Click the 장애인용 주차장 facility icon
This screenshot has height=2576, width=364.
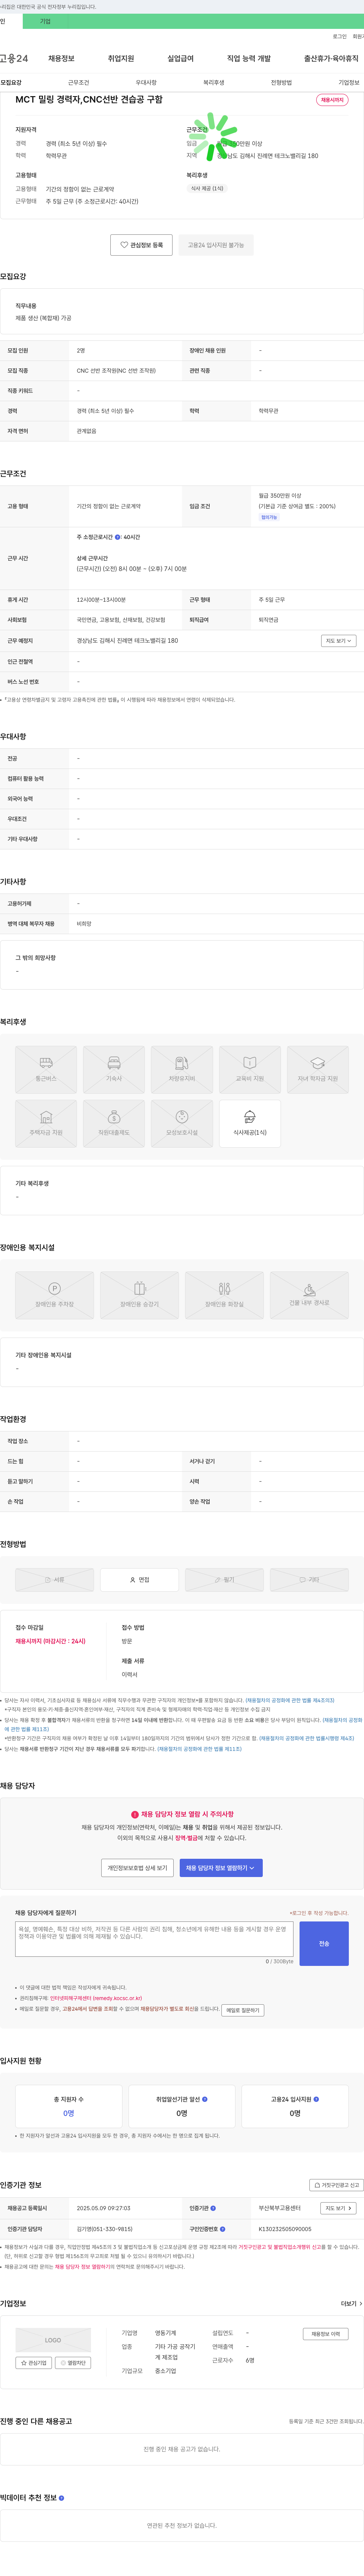point(55,1295)
